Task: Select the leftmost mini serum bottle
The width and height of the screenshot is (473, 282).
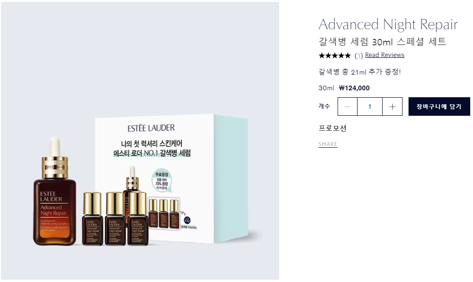Action: pyautogui.click(x=92, y=219)
